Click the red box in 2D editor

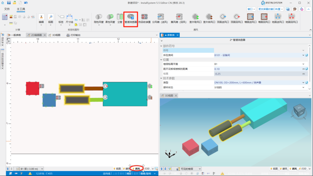[x=32, y=88]
